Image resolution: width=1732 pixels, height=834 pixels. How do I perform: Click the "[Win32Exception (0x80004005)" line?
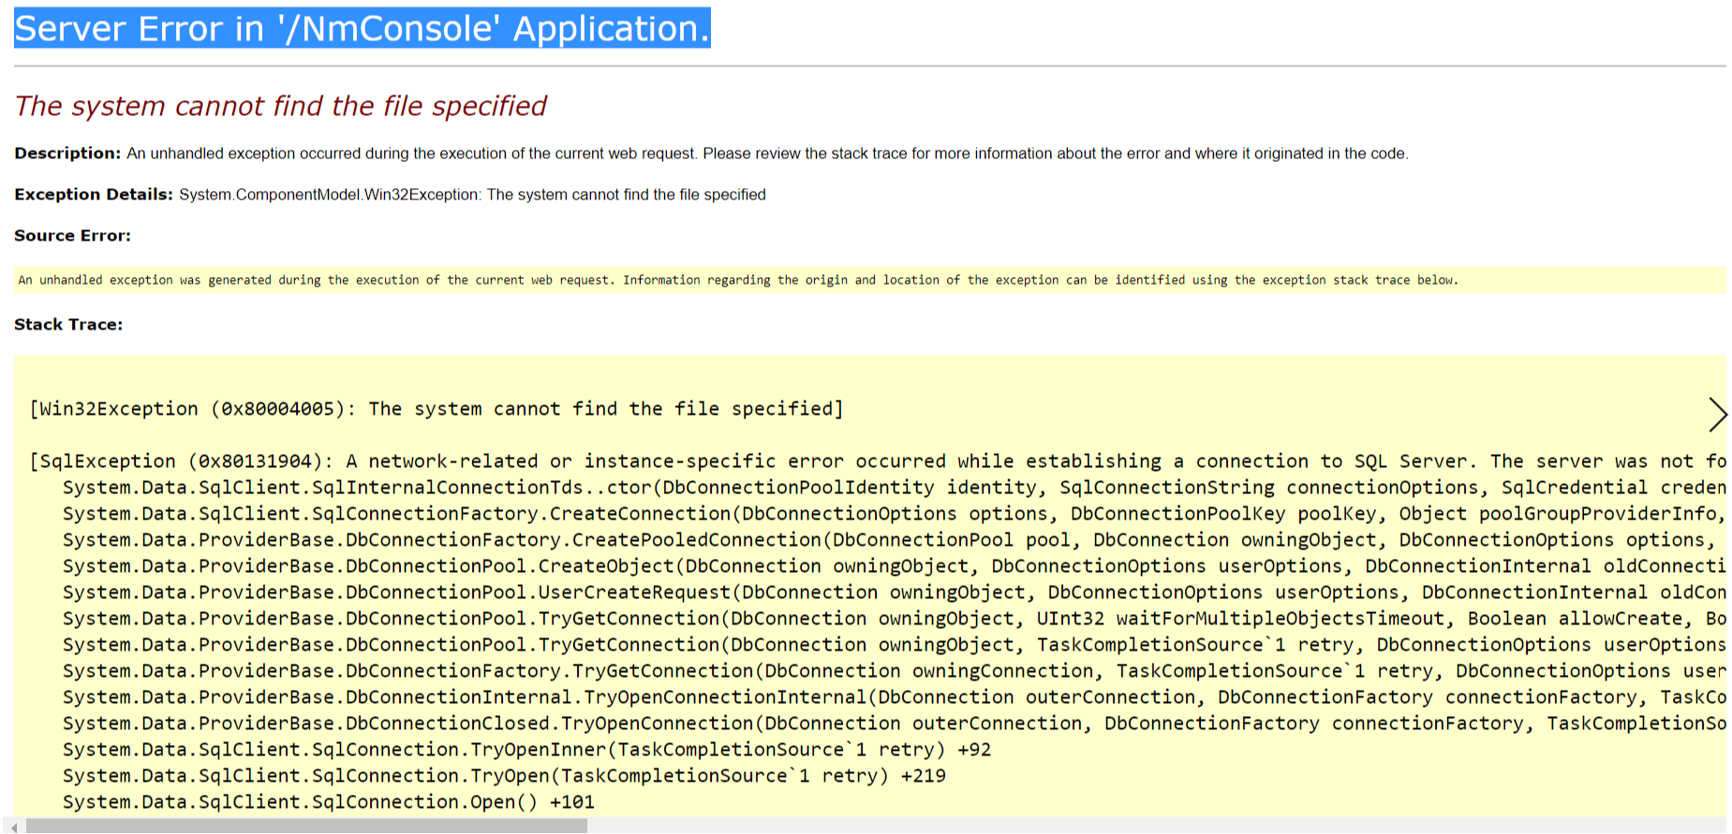(437, 409)
